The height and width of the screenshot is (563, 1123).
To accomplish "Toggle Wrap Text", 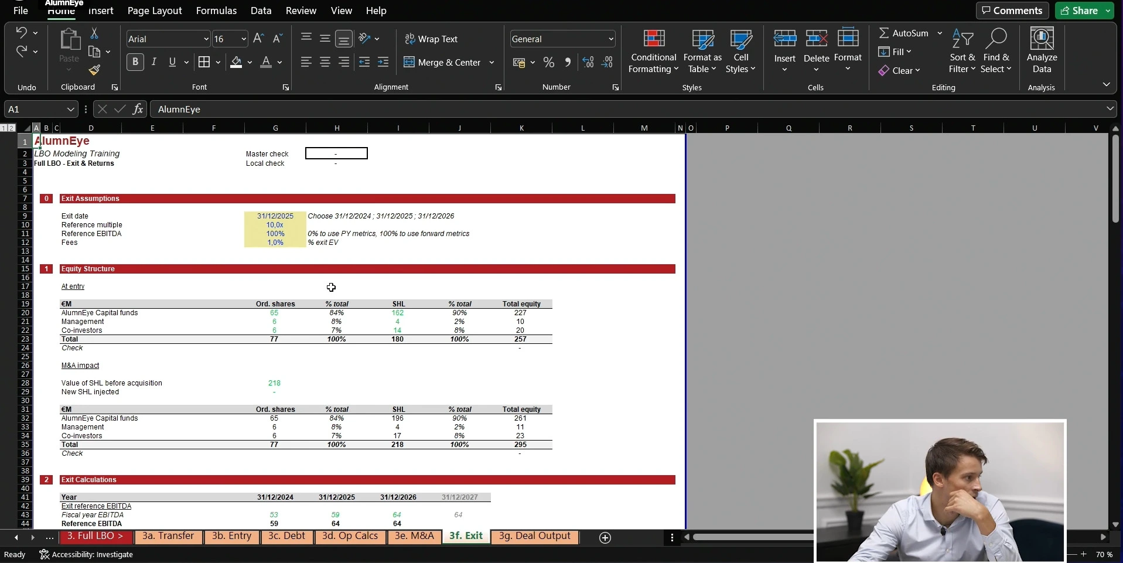I will (431, 39).
